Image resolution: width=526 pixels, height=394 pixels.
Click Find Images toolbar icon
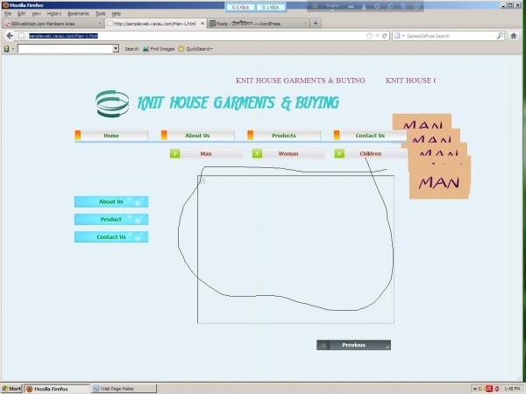point(159,49)
